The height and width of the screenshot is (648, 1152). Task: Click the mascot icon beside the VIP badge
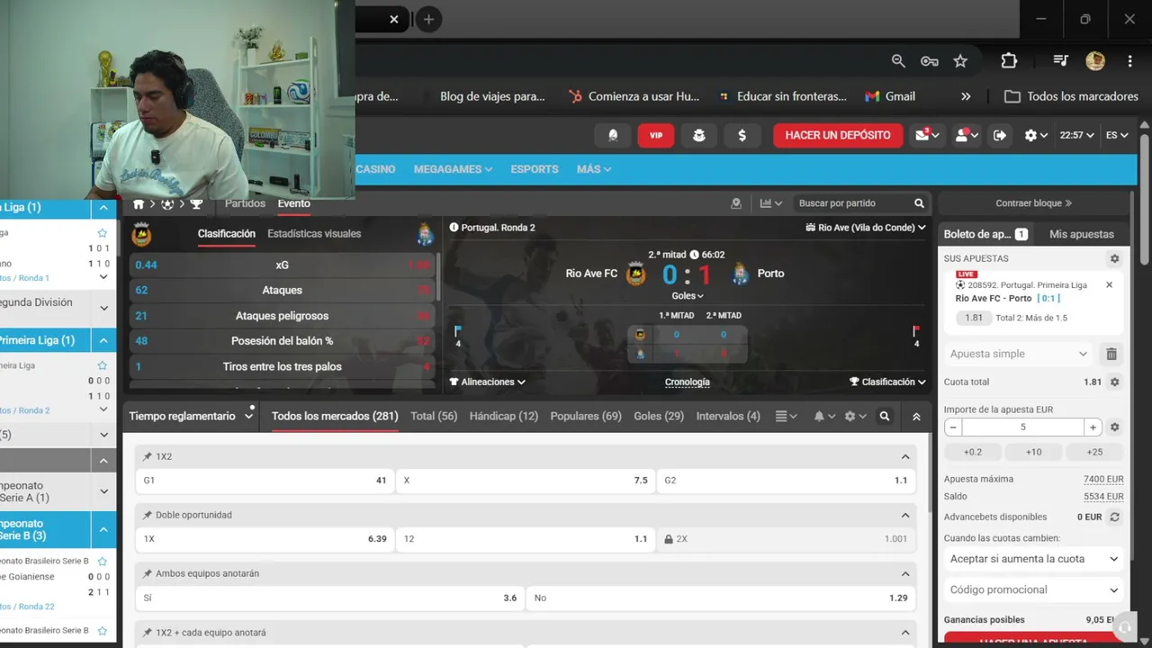pos(699,135)
